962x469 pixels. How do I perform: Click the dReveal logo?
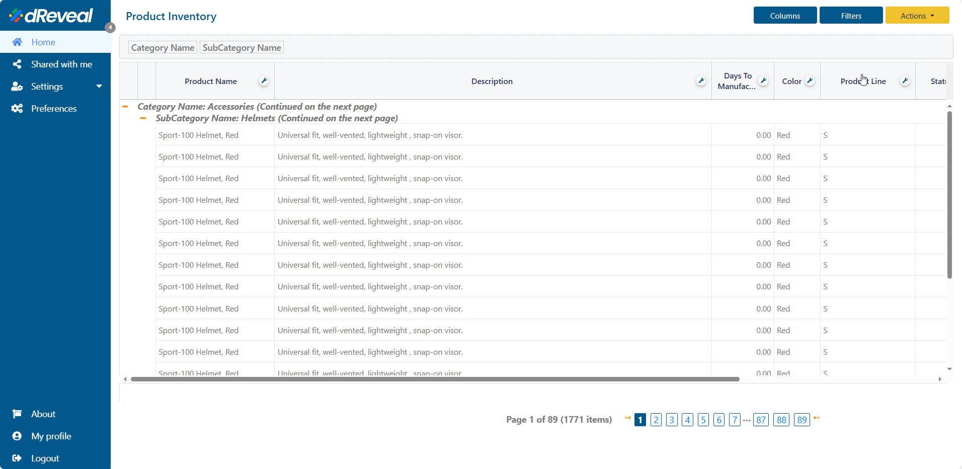pyautogui.click(x=51, y=16)
